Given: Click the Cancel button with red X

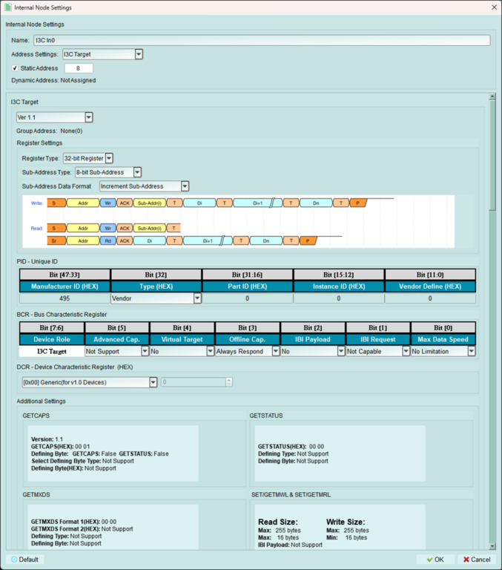Looking at the screenshot, I should [476, 559].
